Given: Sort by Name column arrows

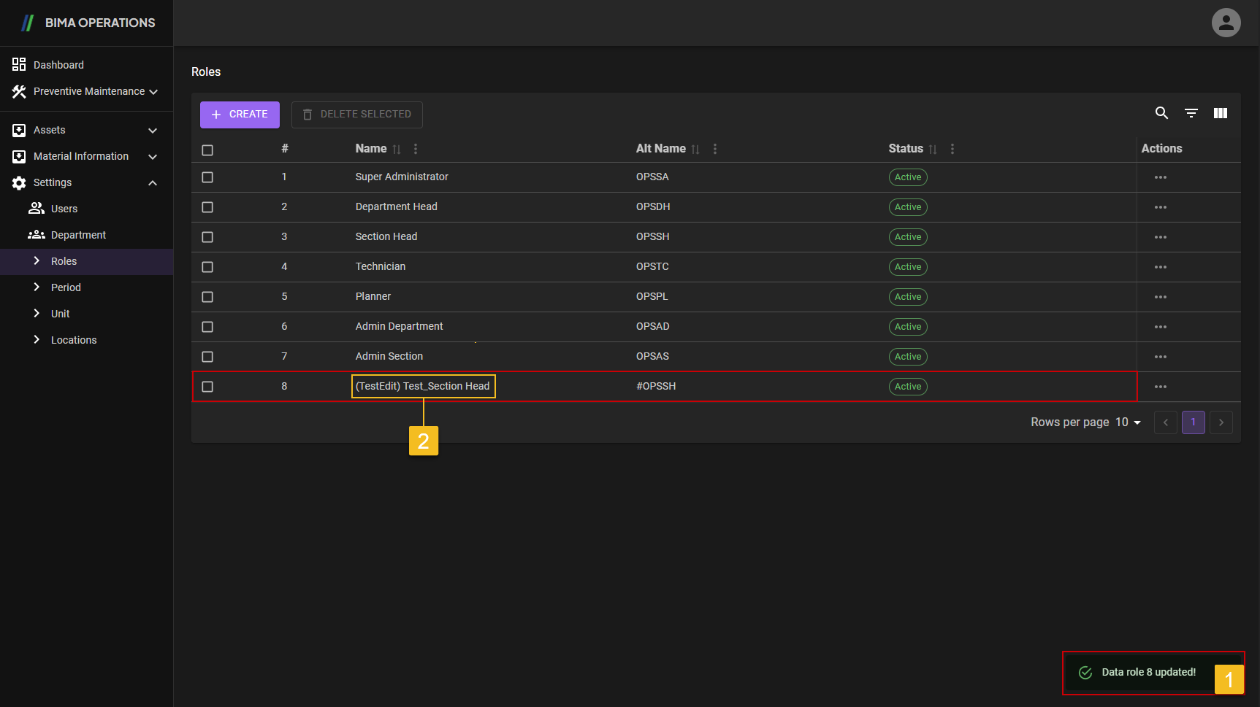Looking at the screenshot, I should pyautogui.click(x=397, y=149).
